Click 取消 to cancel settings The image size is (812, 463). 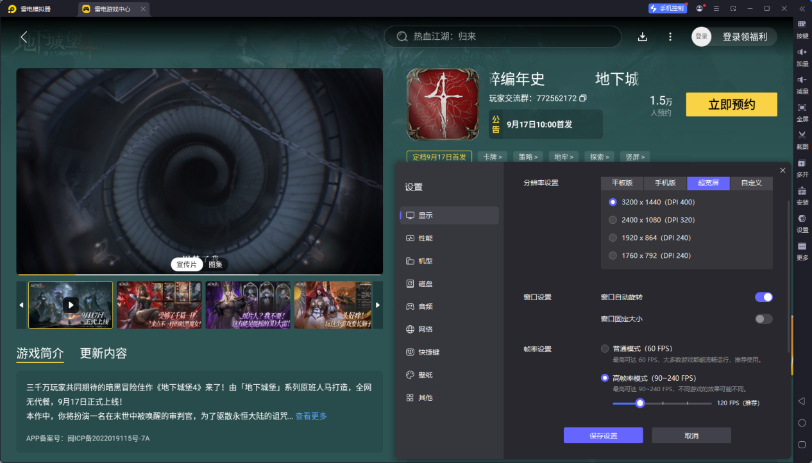(691, 435)
